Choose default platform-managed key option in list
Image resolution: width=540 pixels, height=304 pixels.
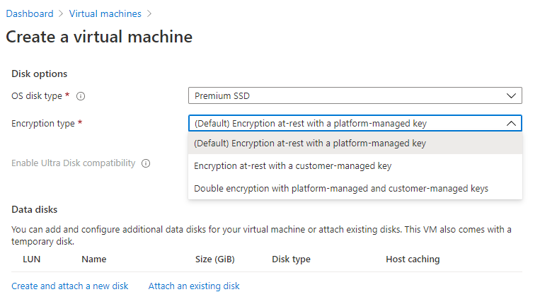310,144
